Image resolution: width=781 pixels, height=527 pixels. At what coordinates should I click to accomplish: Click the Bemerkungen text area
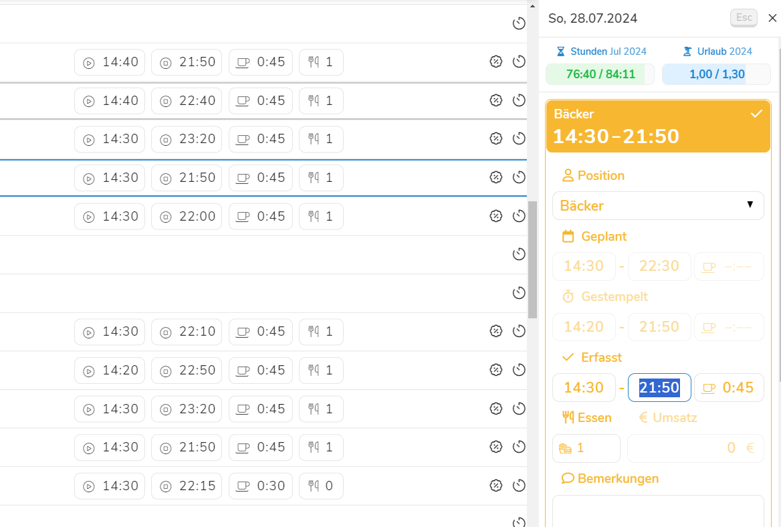pyautogui.click(x=658, y=511)
